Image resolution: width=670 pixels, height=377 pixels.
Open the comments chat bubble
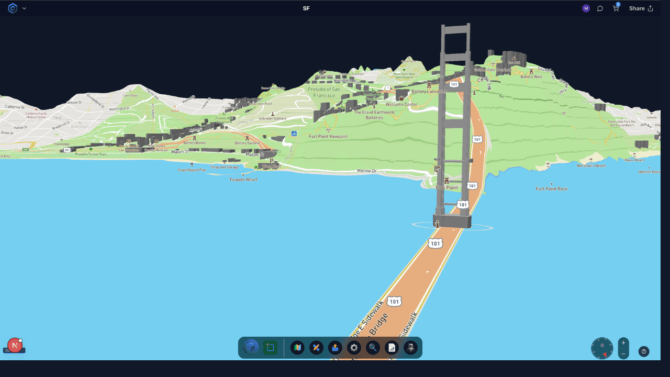pyautogui.click(x=600, y=8)
